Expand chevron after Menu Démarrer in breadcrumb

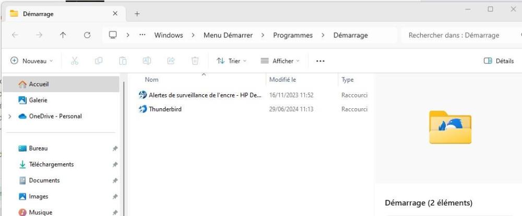click(263, 35)
